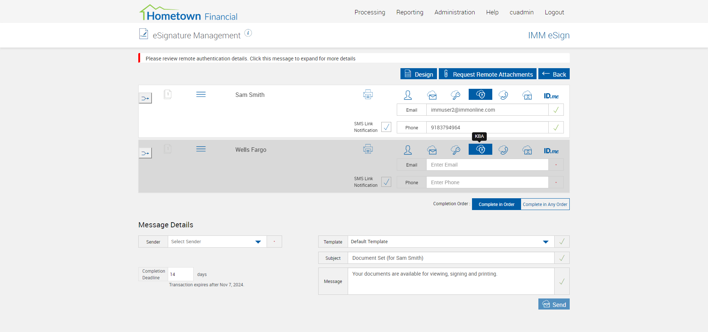The width and height of the screenshot is (708, 332).
Task: Click the Wells Fargo Enter Email field
Action: click(487, 165)
